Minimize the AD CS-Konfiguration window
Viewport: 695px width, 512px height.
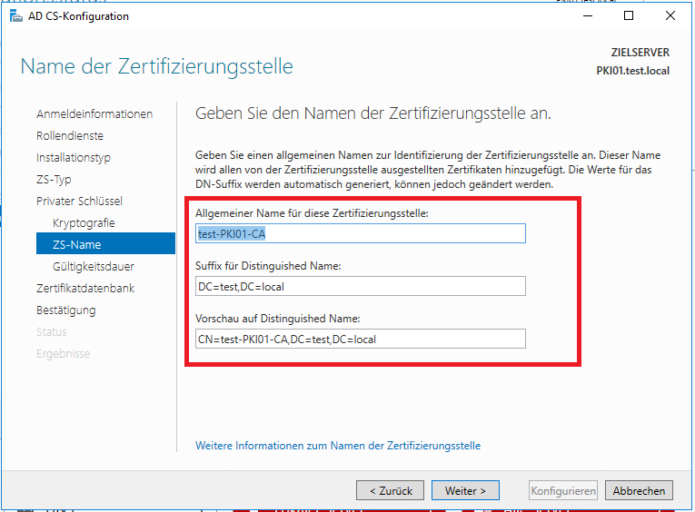point(587,16)
